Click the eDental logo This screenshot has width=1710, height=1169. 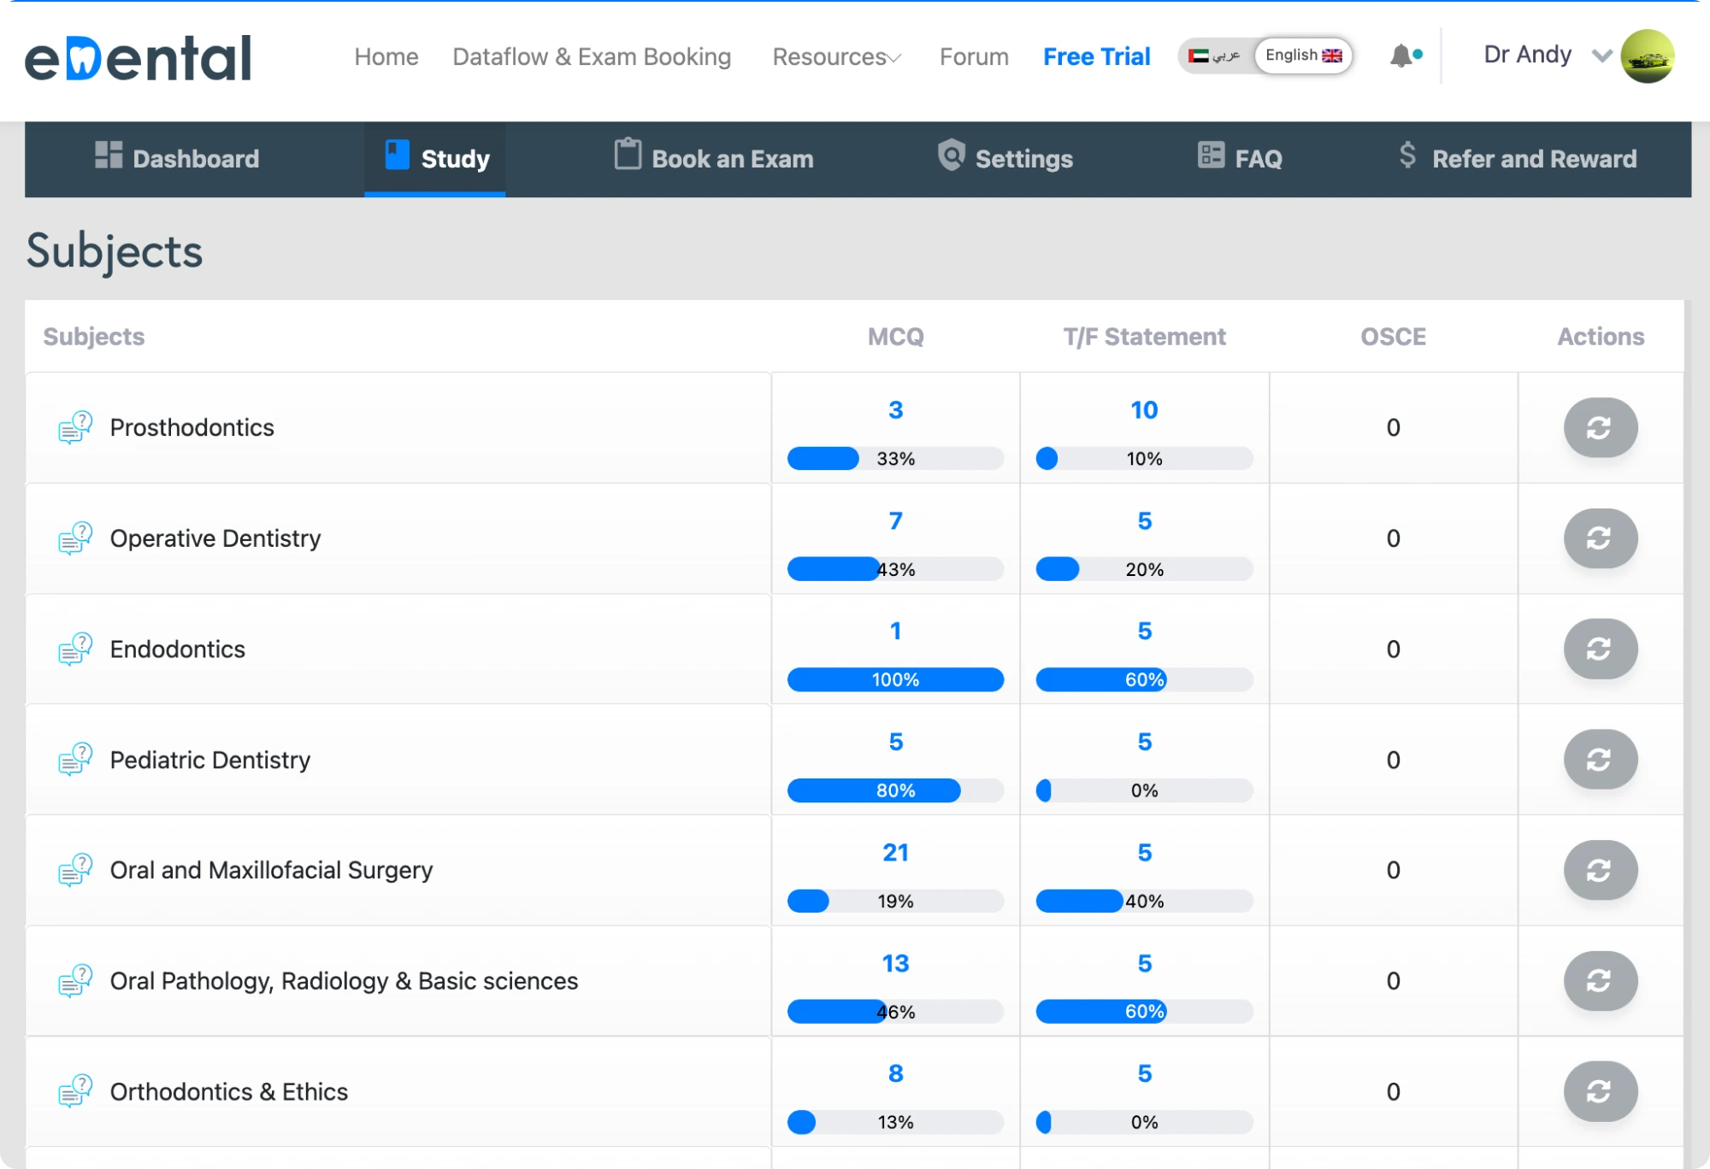(x=138, y=57)
